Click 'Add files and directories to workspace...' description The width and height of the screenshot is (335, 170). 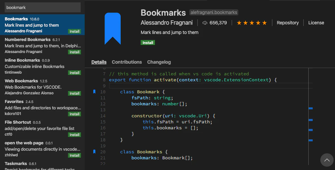43,108
